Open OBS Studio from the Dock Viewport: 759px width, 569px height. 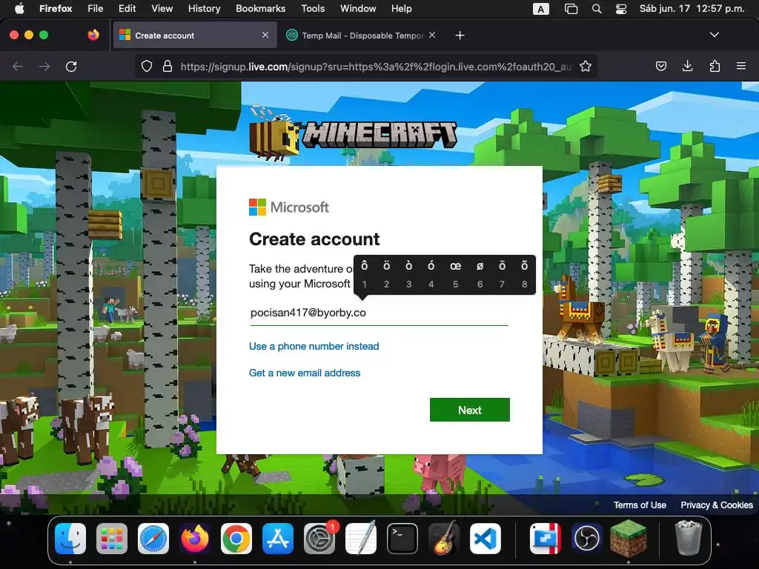(x=587, y=539)
